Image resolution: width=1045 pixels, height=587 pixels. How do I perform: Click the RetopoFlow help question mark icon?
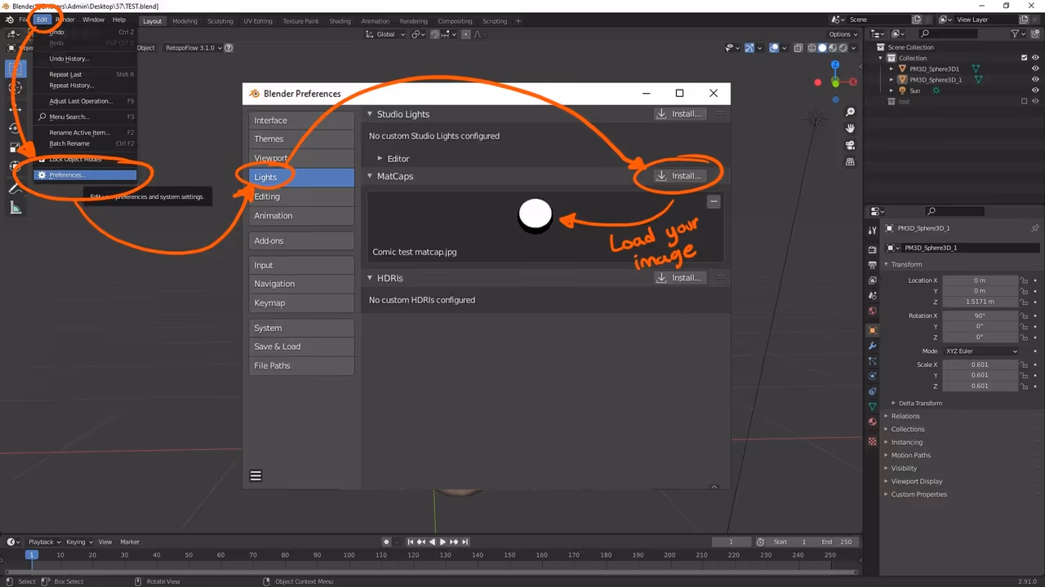229,47
